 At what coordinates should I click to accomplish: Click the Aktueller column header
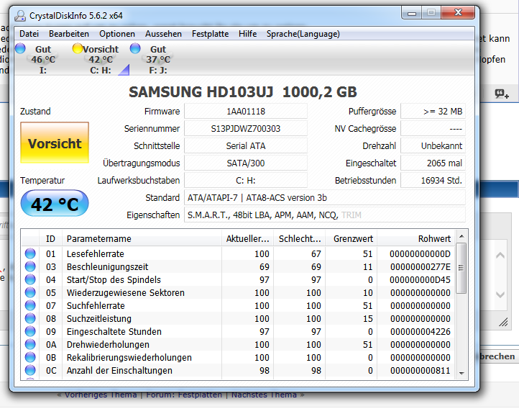pos(247,238)
